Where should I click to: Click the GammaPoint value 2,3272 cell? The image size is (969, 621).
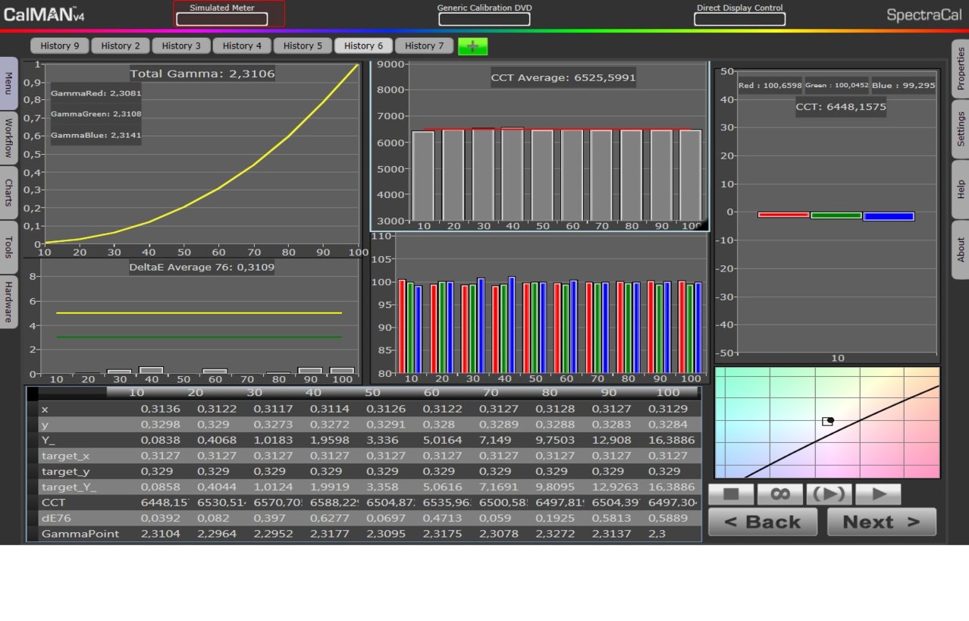(555, 533)
